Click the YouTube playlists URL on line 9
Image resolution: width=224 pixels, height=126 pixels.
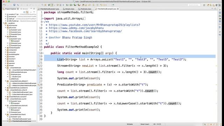point(94,25)
